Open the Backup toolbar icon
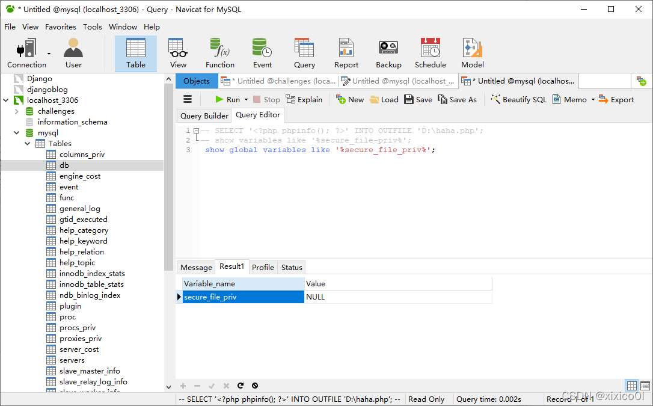This screenshot has width=653, height=406. (x=388, y=54)
